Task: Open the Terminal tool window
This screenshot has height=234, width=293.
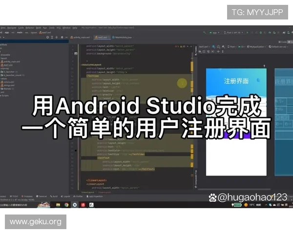Action: 42,196
